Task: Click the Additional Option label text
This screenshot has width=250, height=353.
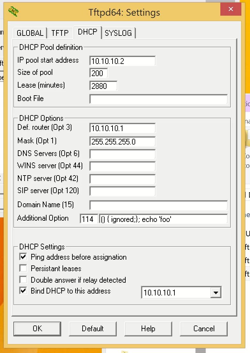Action: (x=43, y=218)
